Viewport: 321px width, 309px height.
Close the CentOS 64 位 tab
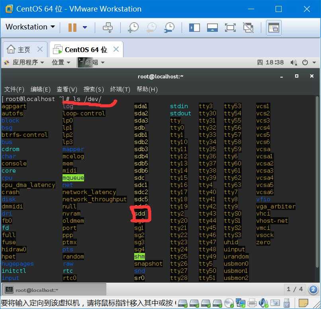116,49
